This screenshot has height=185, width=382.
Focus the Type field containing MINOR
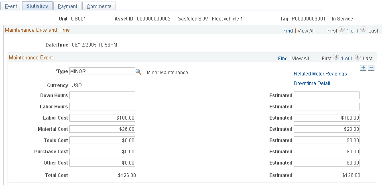click(102, 71)
